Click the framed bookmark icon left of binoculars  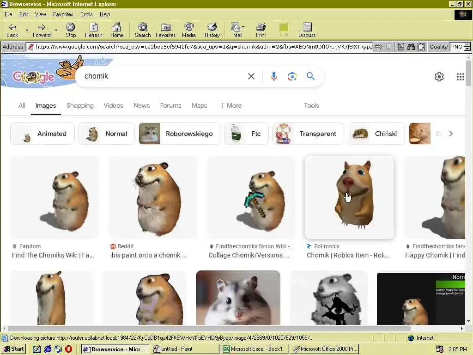point(401,47)
